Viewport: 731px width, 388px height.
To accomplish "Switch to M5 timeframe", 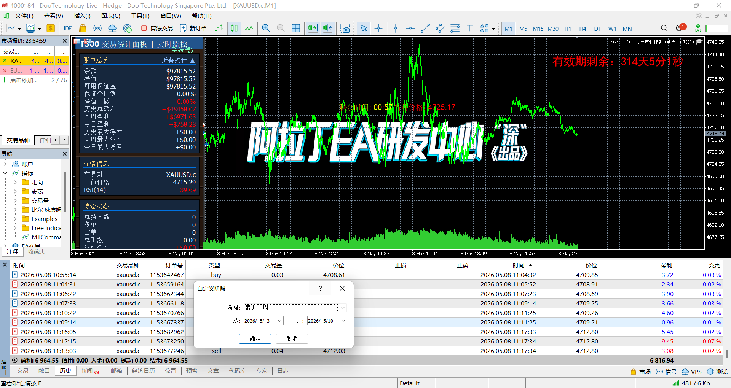I will click(523, 29).
